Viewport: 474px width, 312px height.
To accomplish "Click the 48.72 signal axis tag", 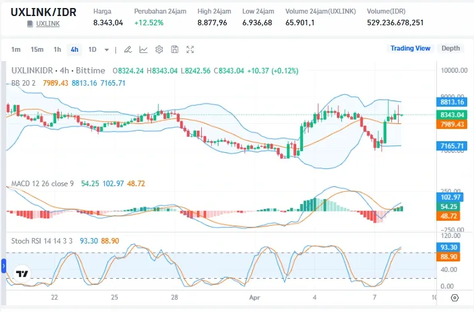I will [x=448, y=216].
